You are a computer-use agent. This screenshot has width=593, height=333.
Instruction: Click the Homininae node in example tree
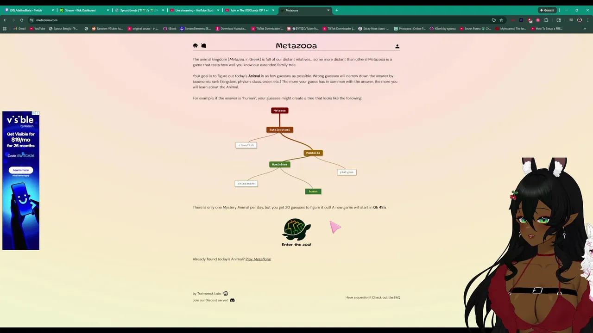click(280, 164)
